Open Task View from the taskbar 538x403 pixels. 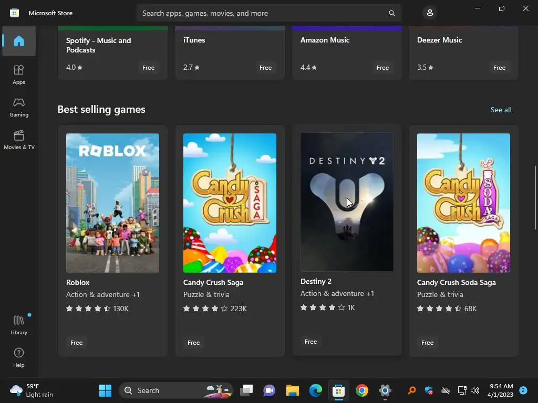coord(246,390)
